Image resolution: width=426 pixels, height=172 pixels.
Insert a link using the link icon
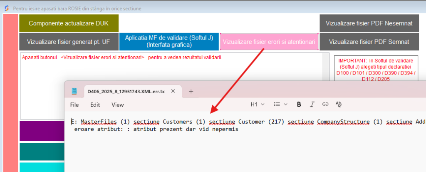coord(325,105)
